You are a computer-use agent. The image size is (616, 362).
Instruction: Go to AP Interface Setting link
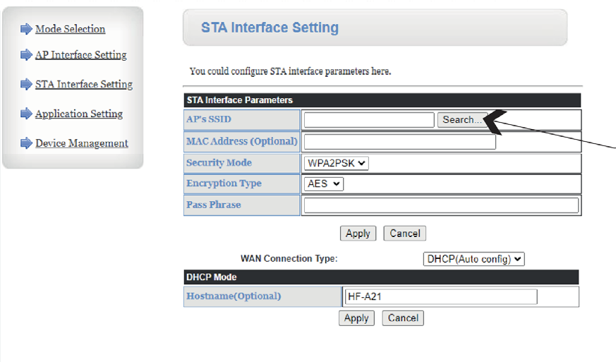click(80, 55)
